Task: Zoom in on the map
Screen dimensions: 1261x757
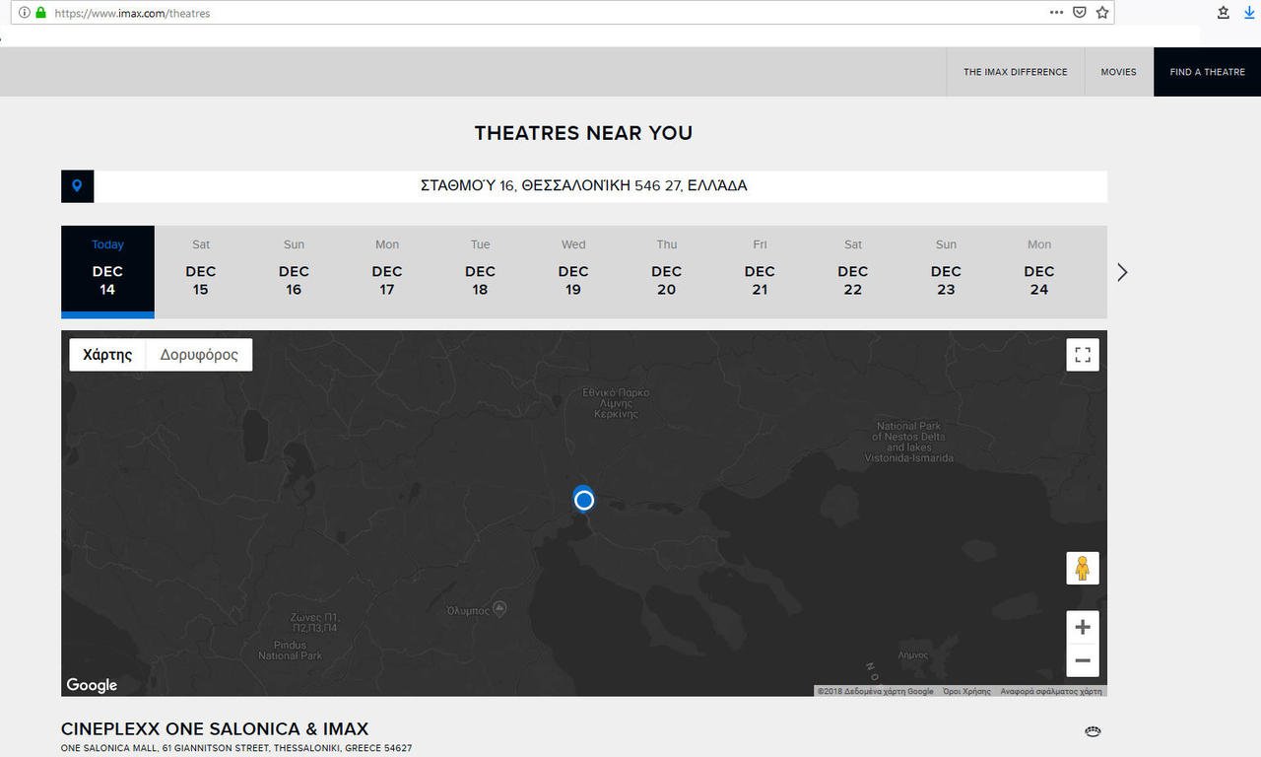Action: [1083, 627]
